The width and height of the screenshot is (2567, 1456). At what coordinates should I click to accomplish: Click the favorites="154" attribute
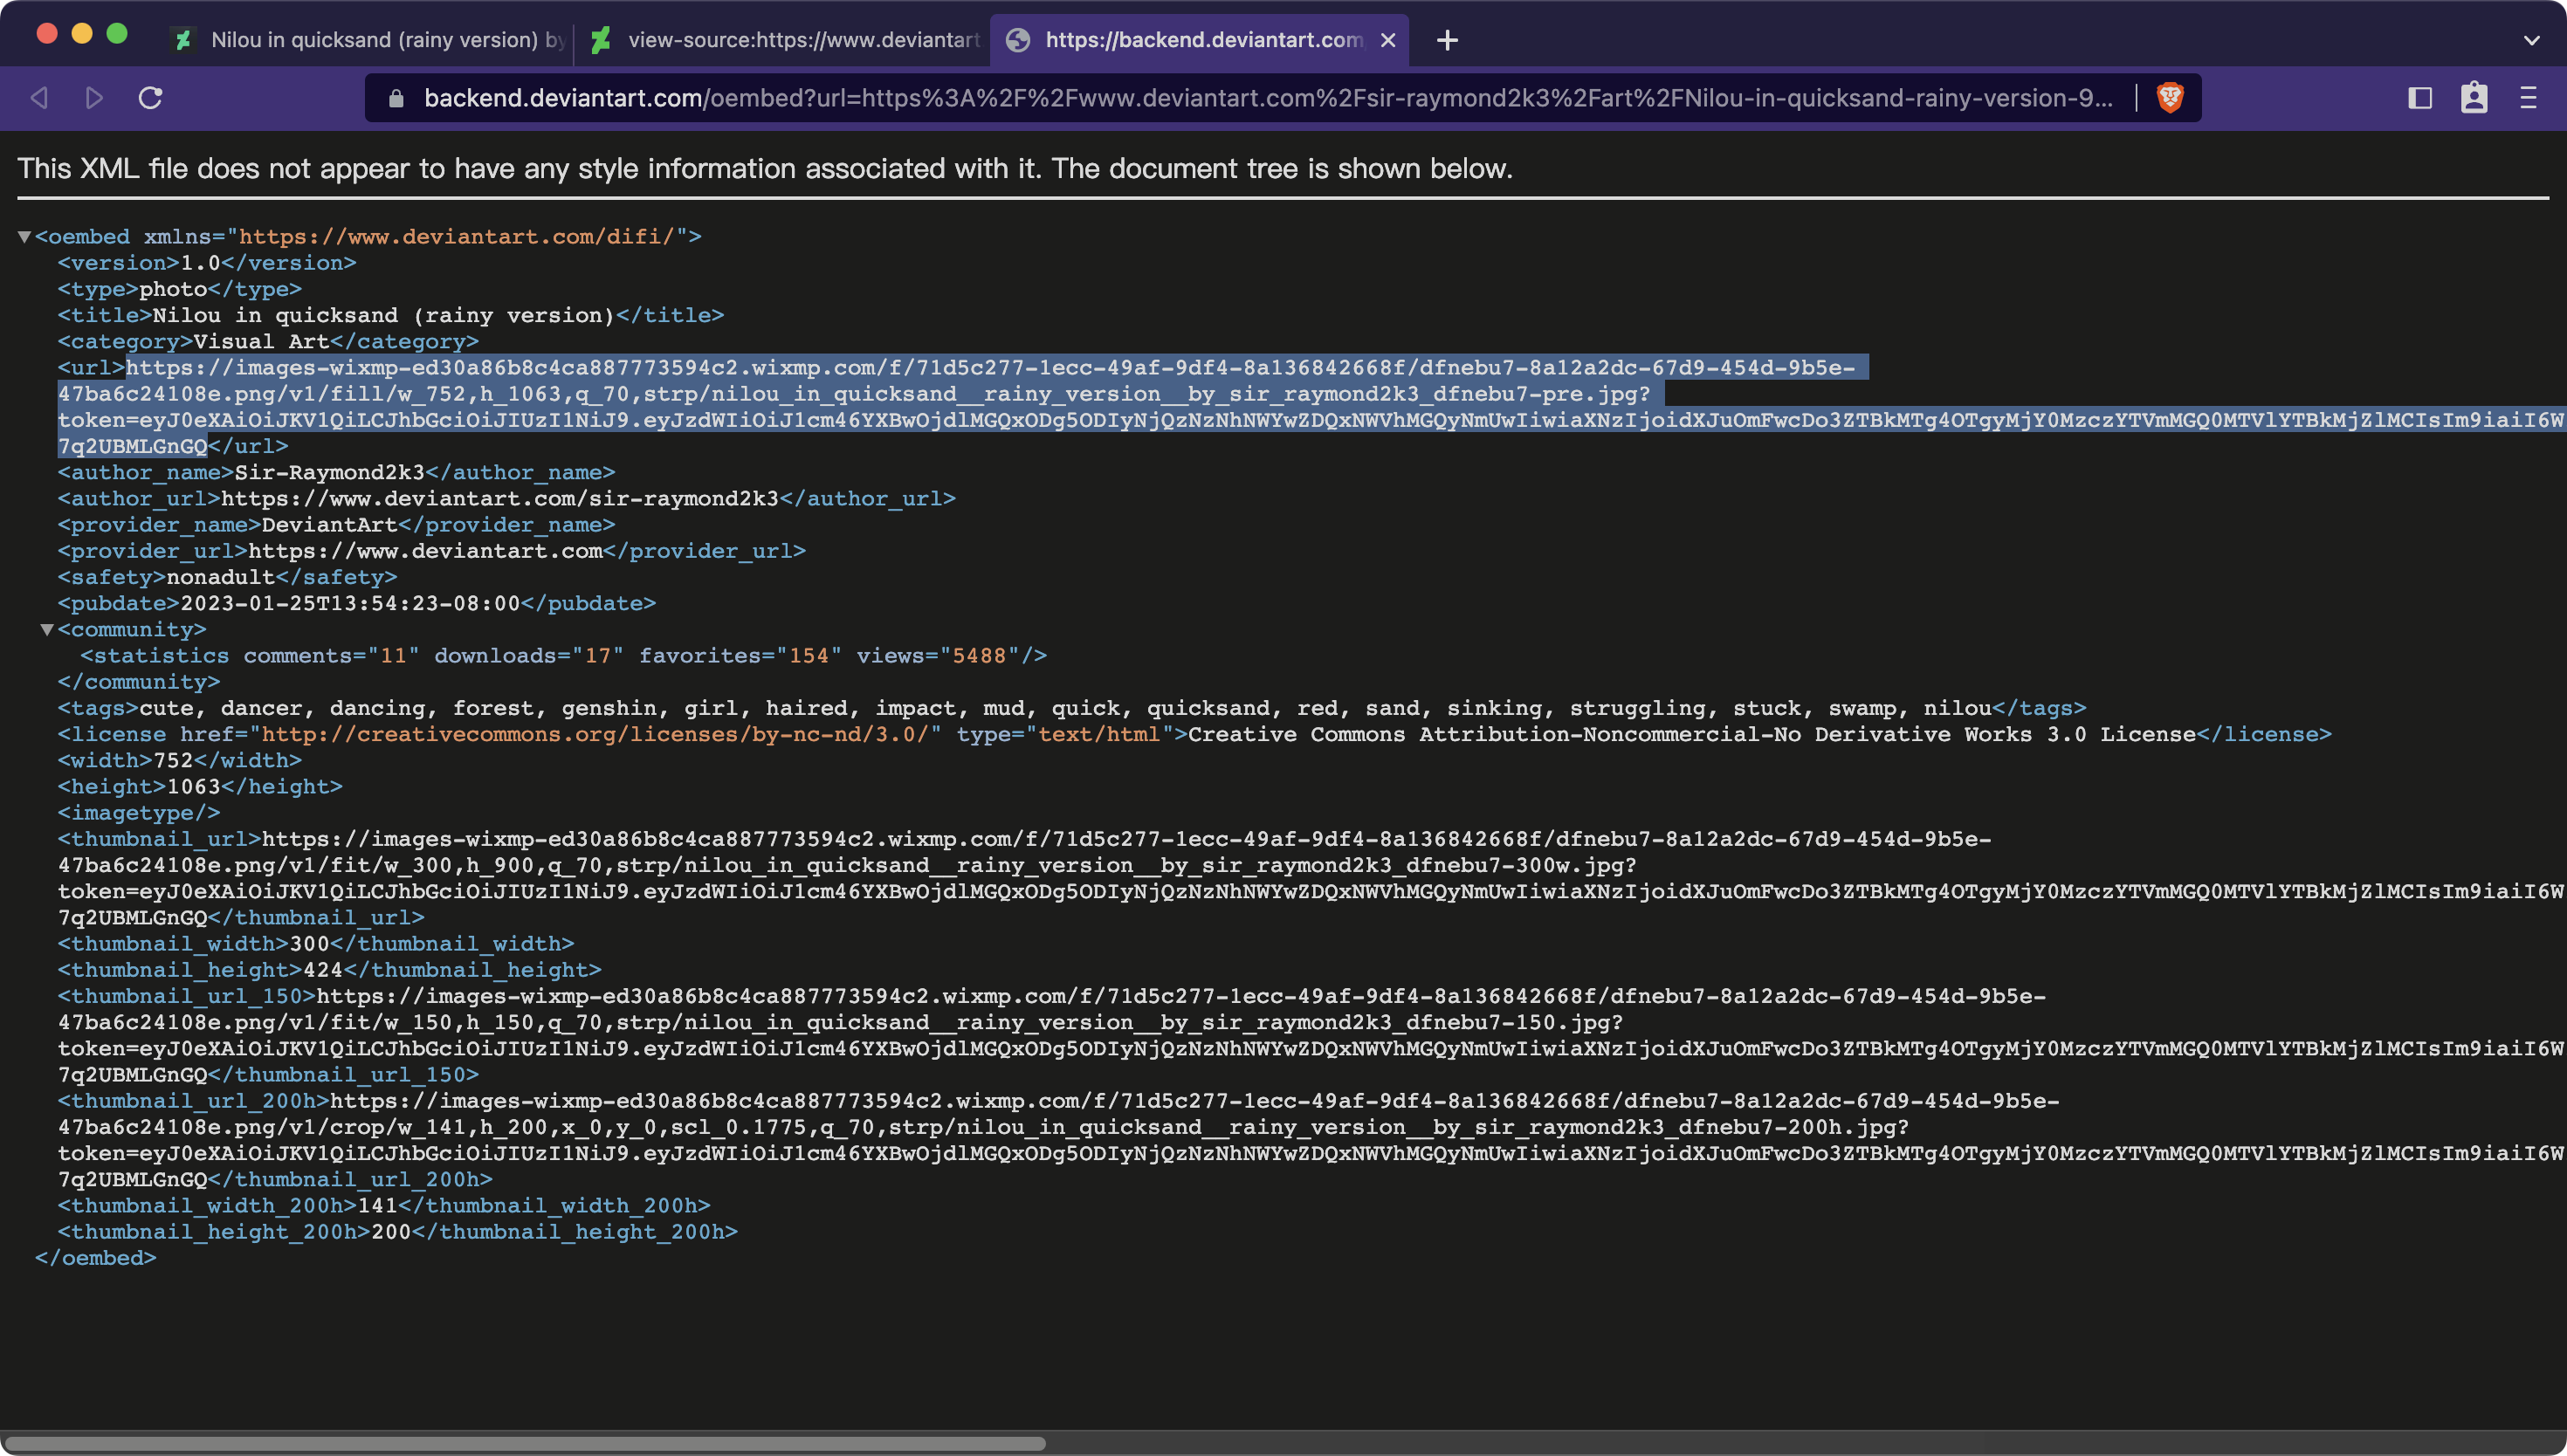740,656
